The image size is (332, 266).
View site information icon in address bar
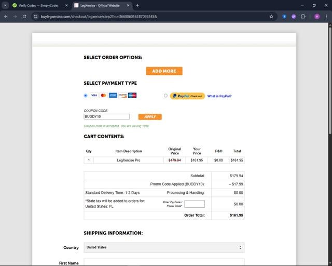pyautogui.click(x=36, y=16)
